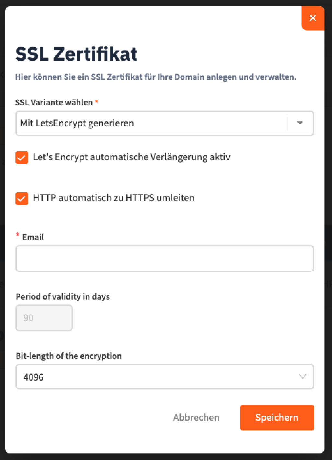
Task: Click the 'HTTP automatisch zu HTTPS umleiten' label
Action: point(114,198)
